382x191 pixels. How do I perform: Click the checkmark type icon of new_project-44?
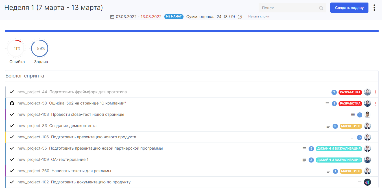pyautogui.click(x=12, y=92)
